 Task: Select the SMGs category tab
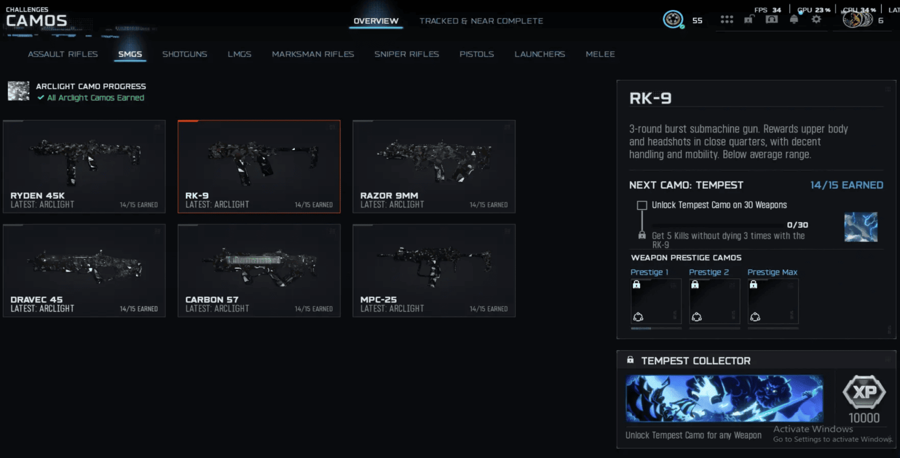coord(130,54)
